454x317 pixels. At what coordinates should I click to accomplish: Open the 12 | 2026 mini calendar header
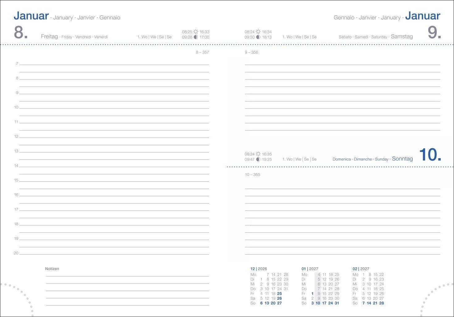click(259, 269)
